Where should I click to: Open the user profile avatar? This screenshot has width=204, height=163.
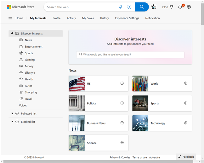[154, 7]
